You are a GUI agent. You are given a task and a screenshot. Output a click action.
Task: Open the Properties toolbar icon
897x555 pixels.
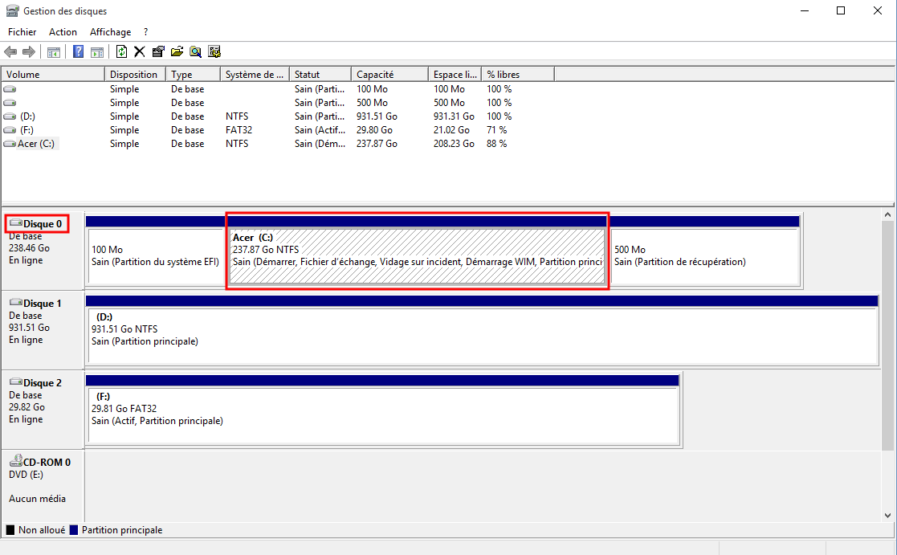(x=158, y=52)
